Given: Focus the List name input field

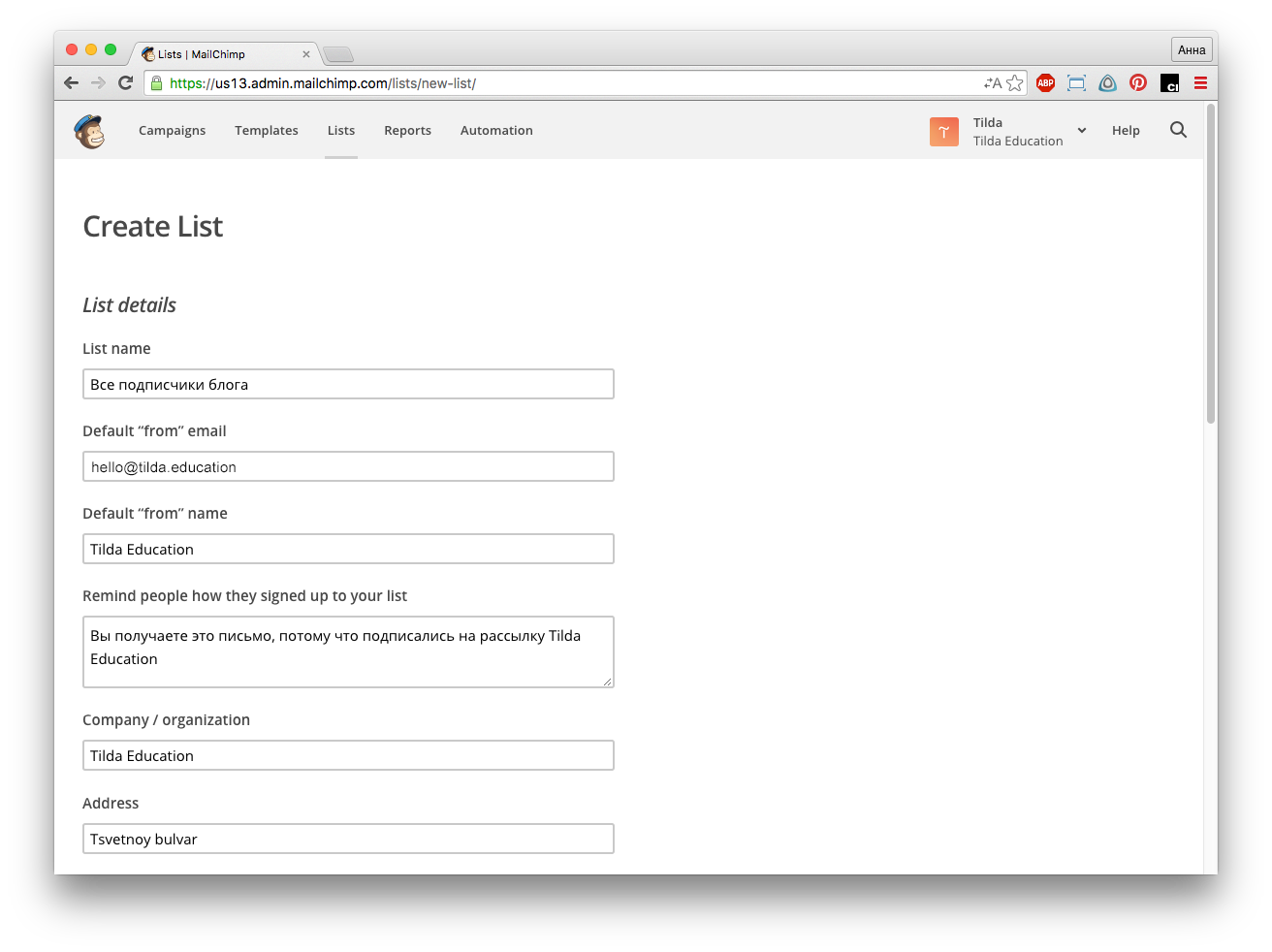Looking at the screenshot, I should [x=348, y=385].
